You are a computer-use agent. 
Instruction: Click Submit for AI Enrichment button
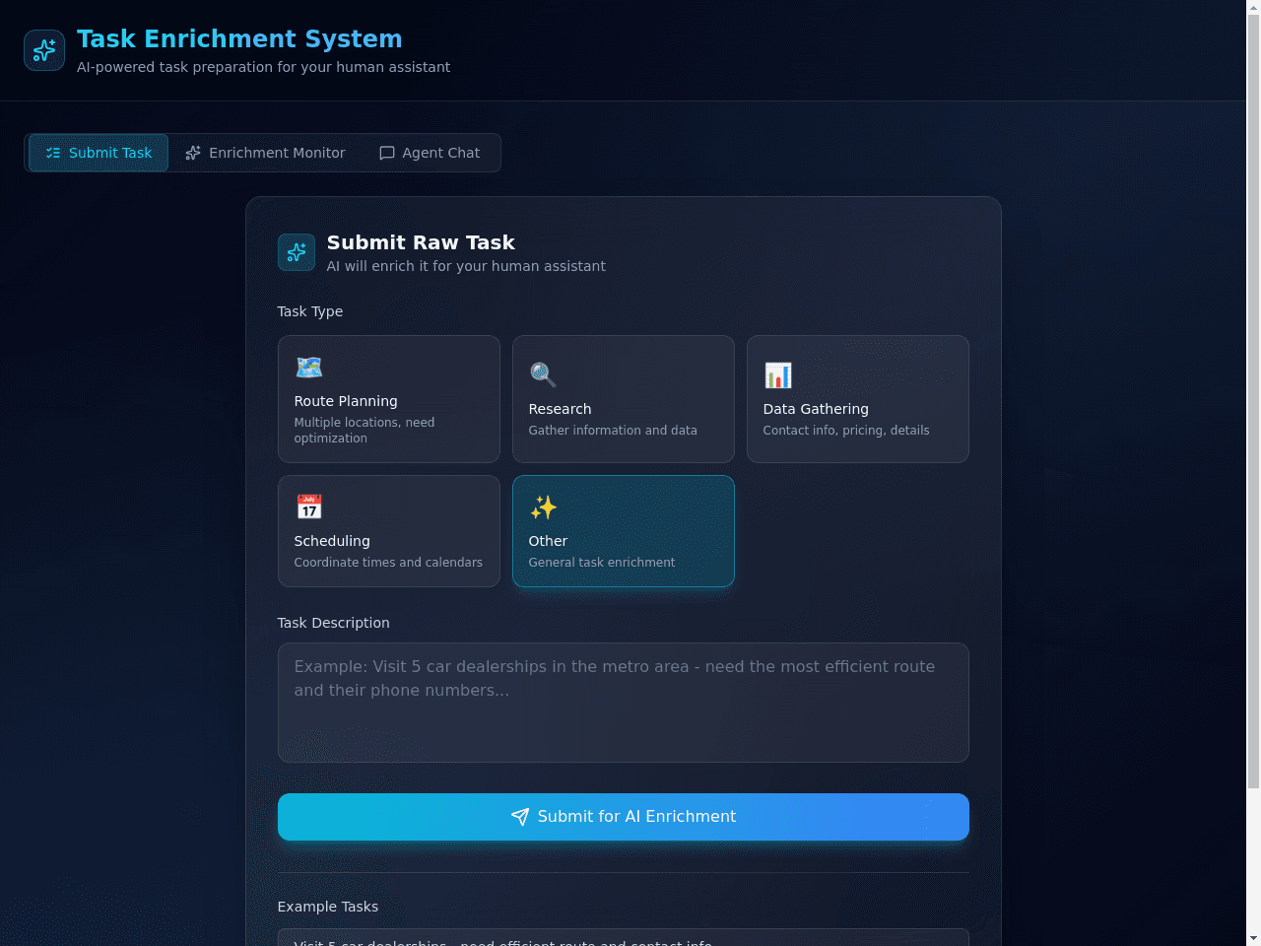[624, 817]
